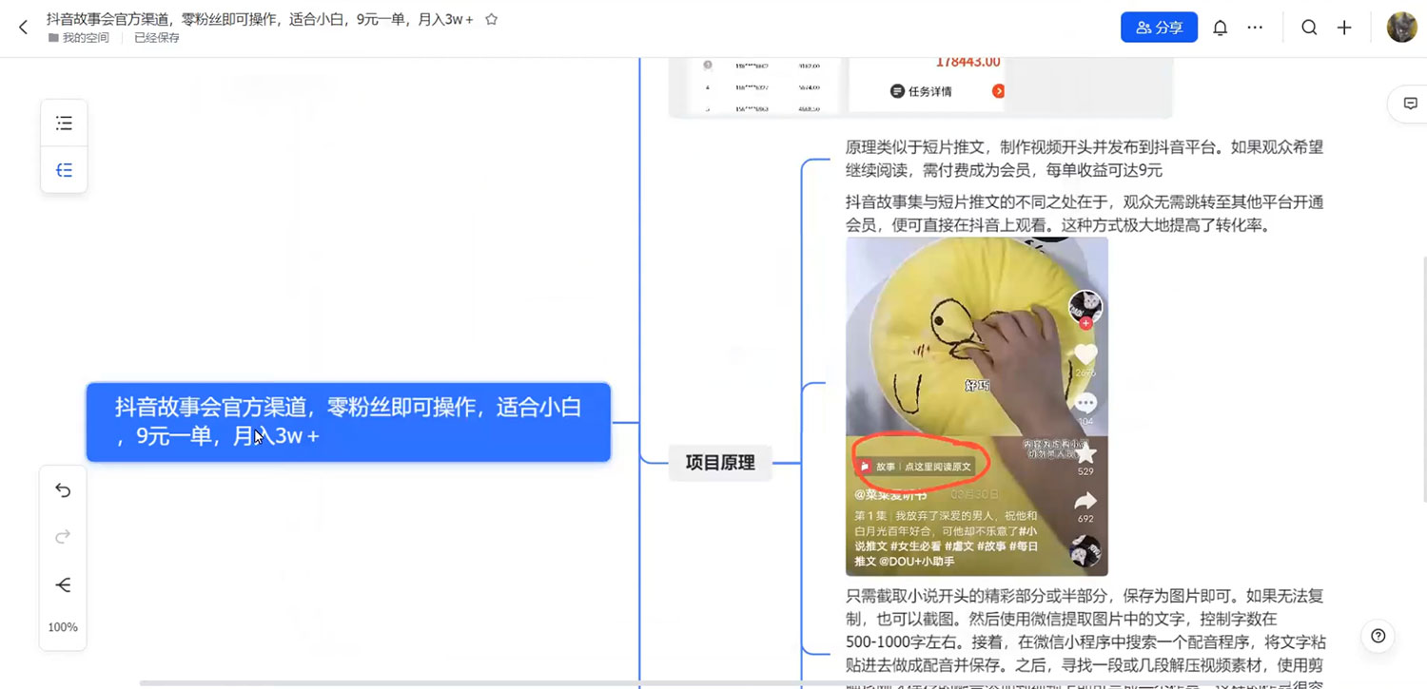Open the notifications bell

pos(1220,28)
